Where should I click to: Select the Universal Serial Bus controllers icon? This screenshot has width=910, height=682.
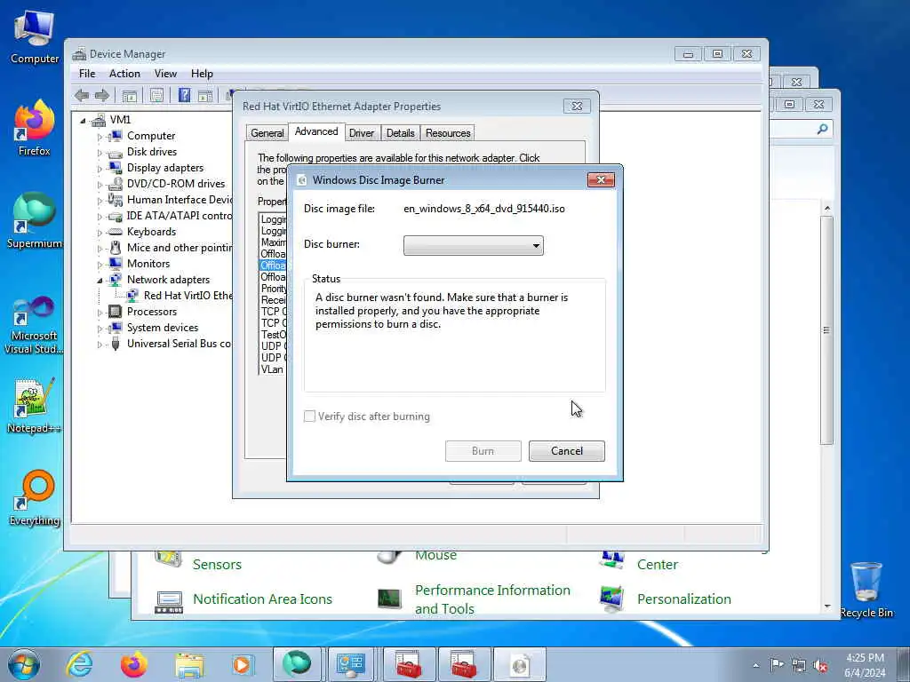coord(115,344)
